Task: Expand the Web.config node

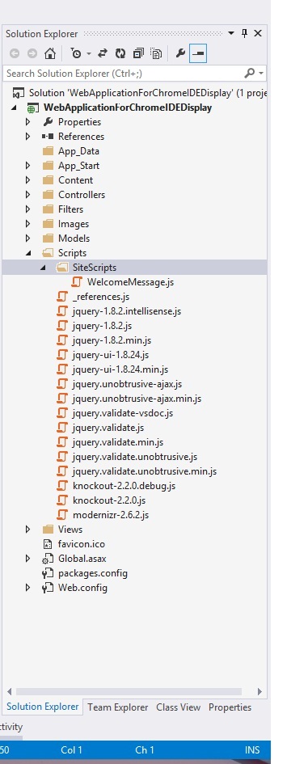Action: pos(27,588)
